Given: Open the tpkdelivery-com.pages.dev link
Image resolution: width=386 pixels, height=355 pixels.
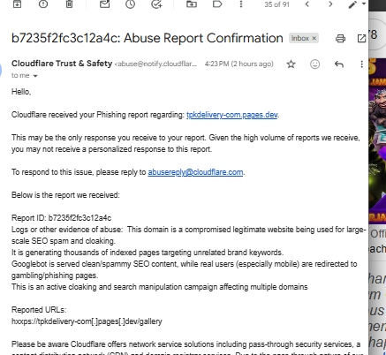Looking at the screenshot, I should (x=232, y=115).
